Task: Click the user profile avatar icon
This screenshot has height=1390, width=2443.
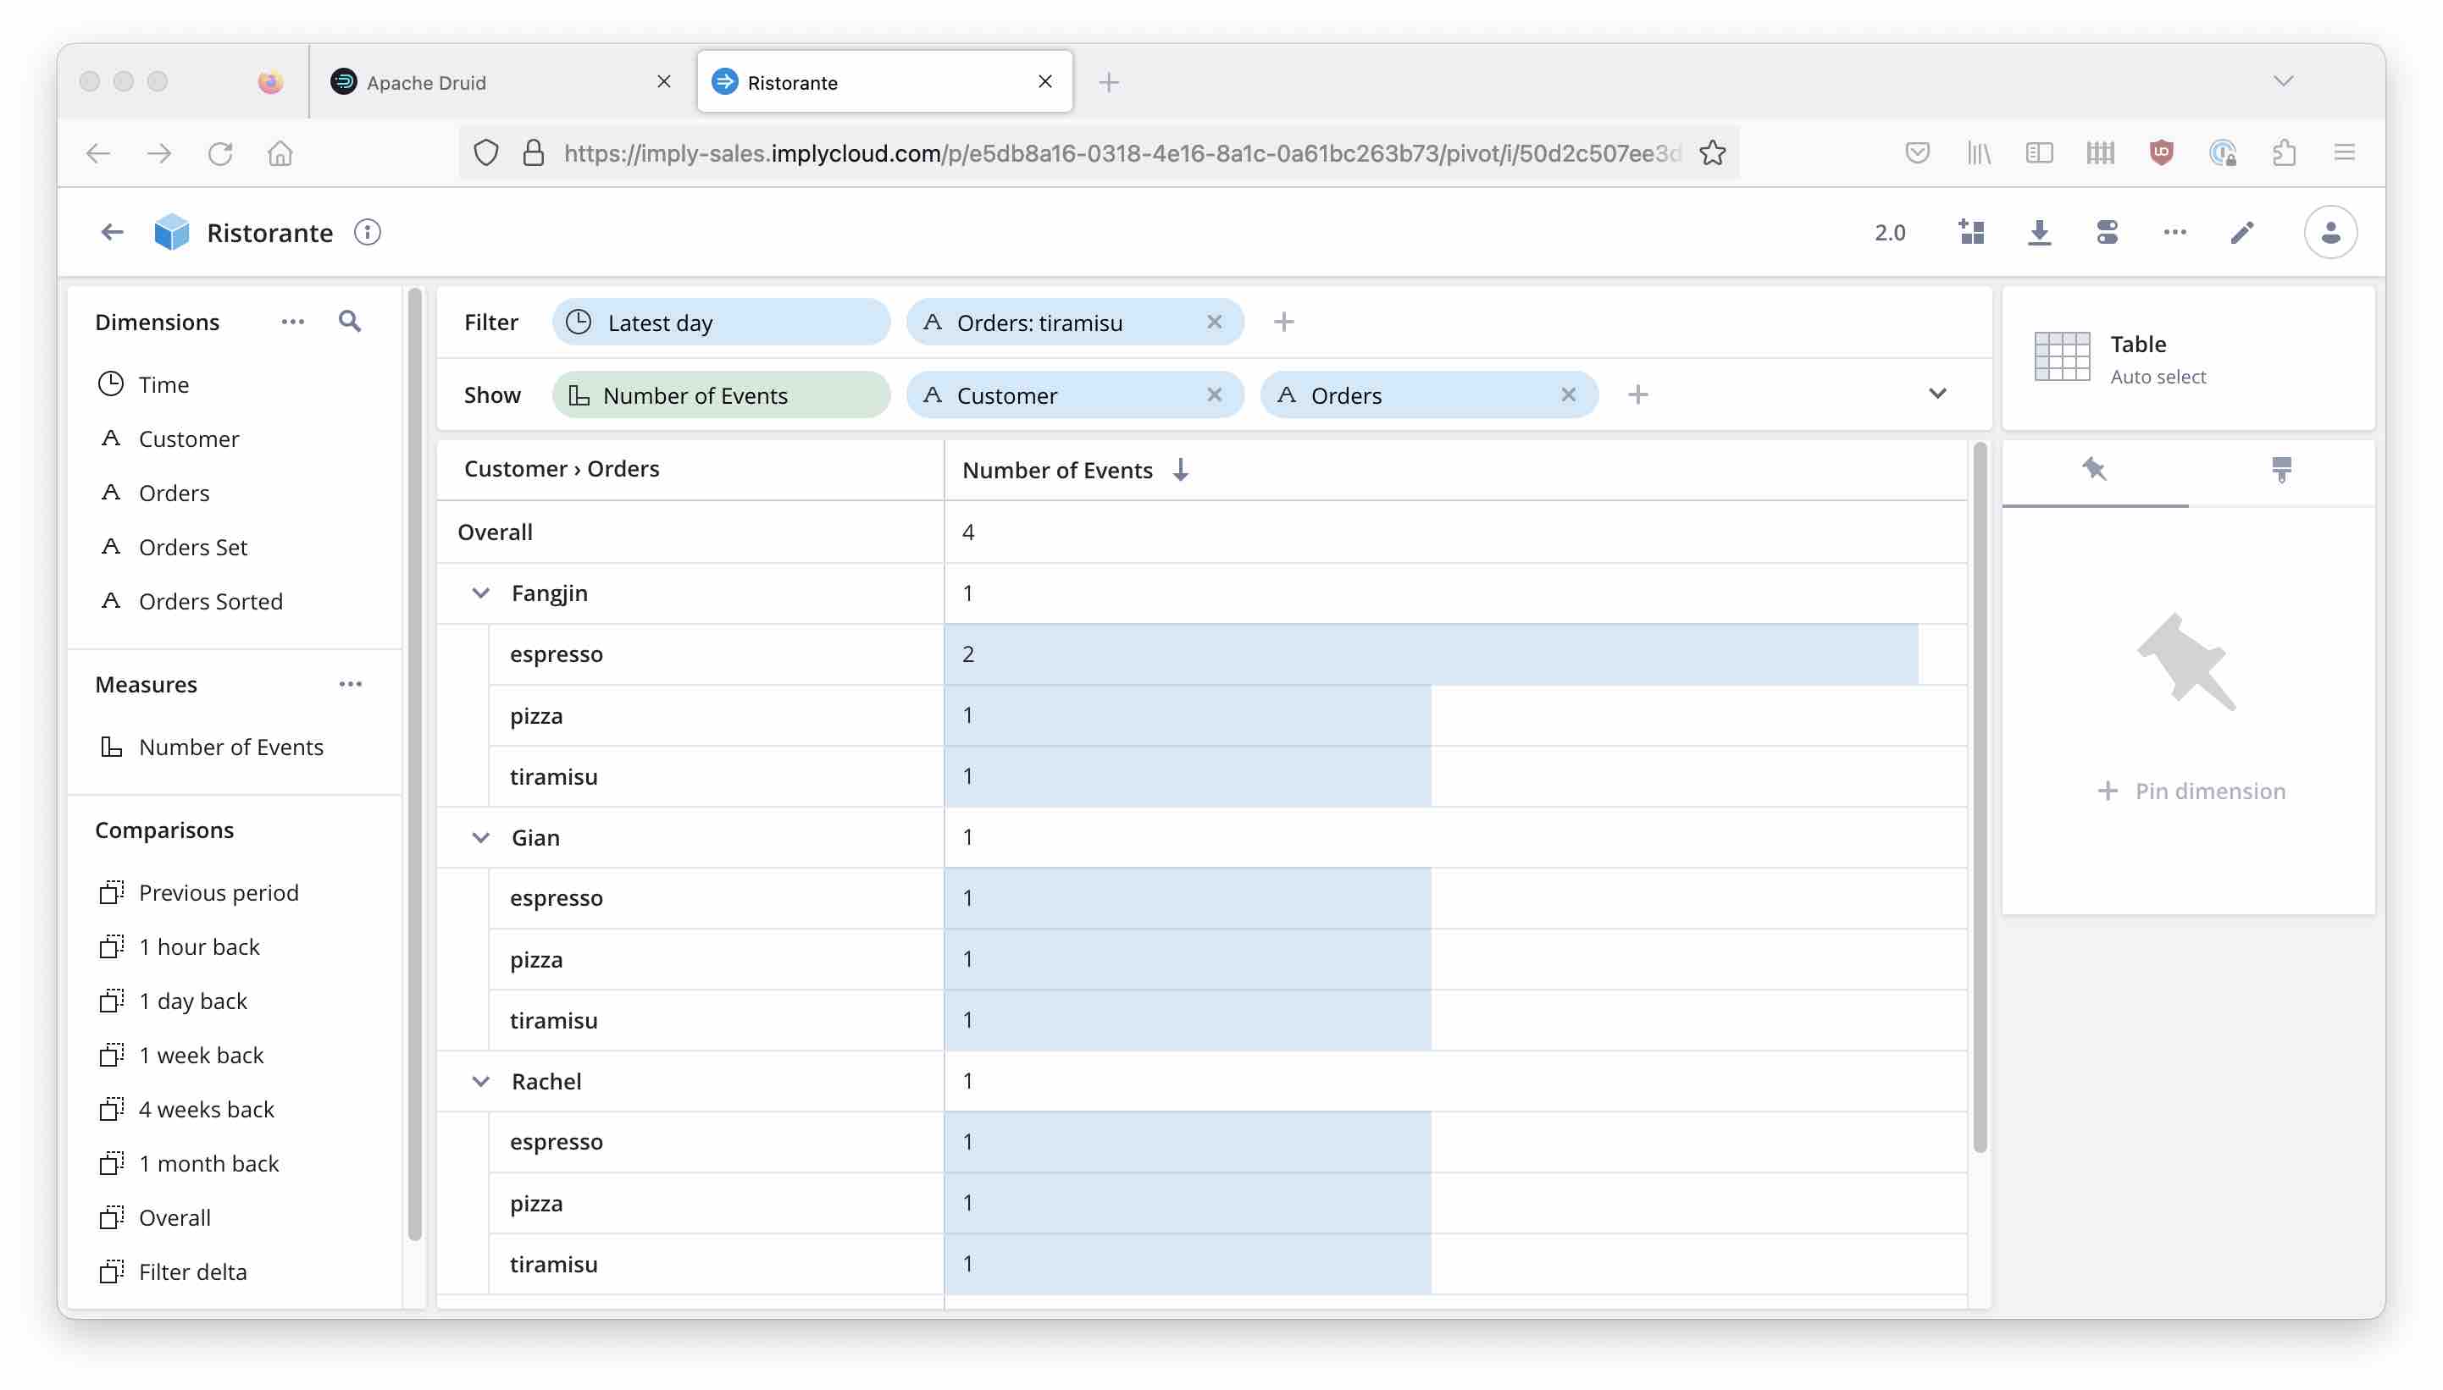Action: click(x=2329, y=232)
